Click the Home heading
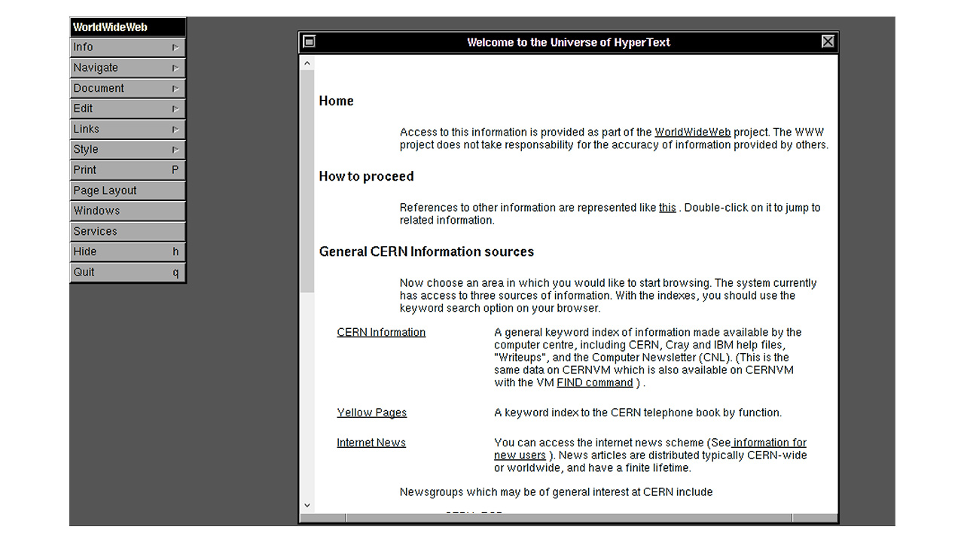Image resolution: width=964 pixels, height=542 pixels. 336,101
